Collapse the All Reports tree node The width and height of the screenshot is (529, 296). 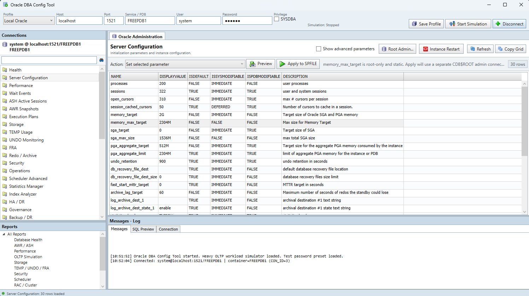(4, 234)
